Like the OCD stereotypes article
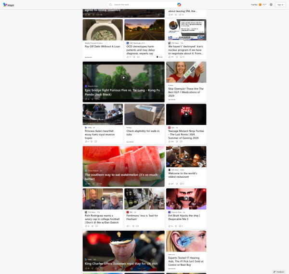Screen dimensions: 289x274 pyautogui.click(x=128, y=57)
